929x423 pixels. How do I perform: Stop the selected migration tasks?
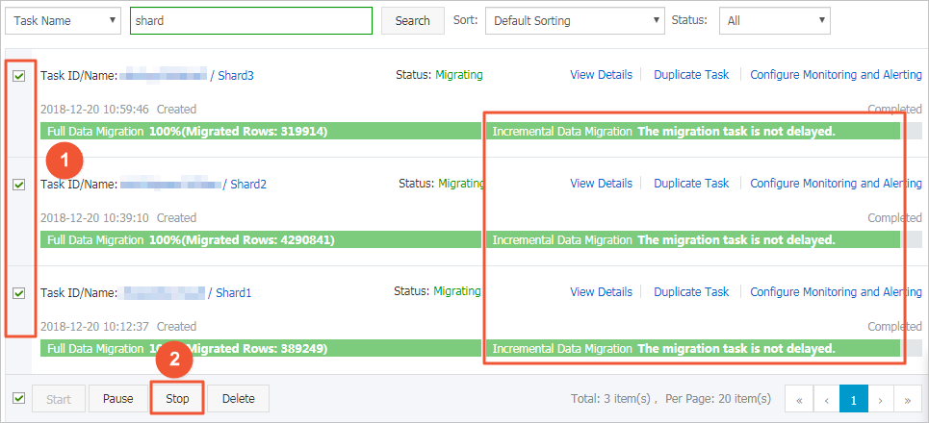pyautogui.click(x=177, y=398)
